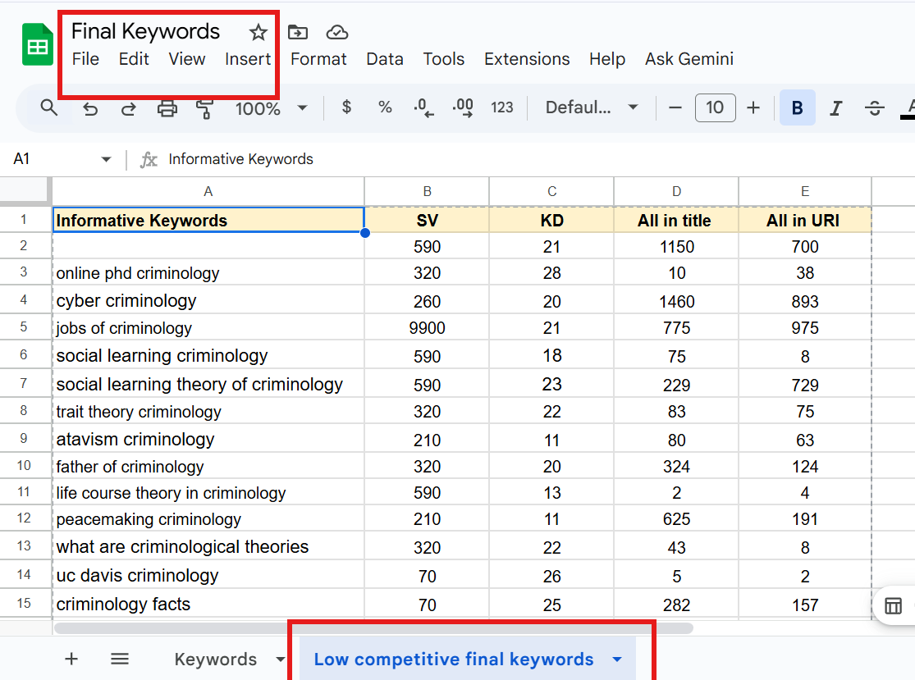This screenshot has width=915, height=680.
Task: Toggle strikethrough formatting
Action: (875, 108)
